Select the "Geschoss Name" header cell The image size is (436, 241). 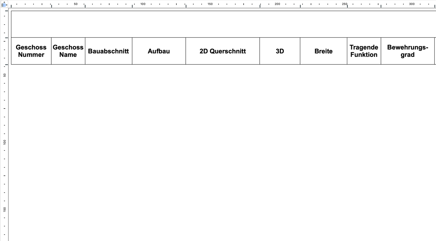68,51
